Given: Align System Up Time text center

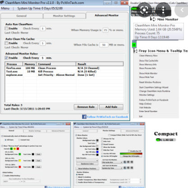Looking at the screenshot, I should (128, 168).
